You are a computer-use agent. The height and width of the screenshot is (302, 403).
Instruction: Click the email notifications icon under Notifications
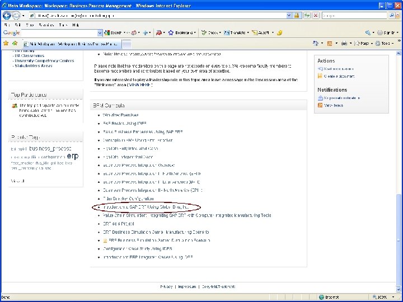(320, 98)
